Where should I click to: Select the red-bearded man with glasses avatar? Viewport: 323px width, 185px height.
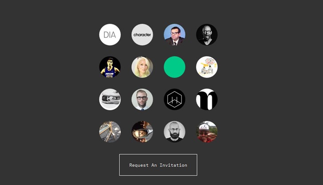[x=142, y=99]
